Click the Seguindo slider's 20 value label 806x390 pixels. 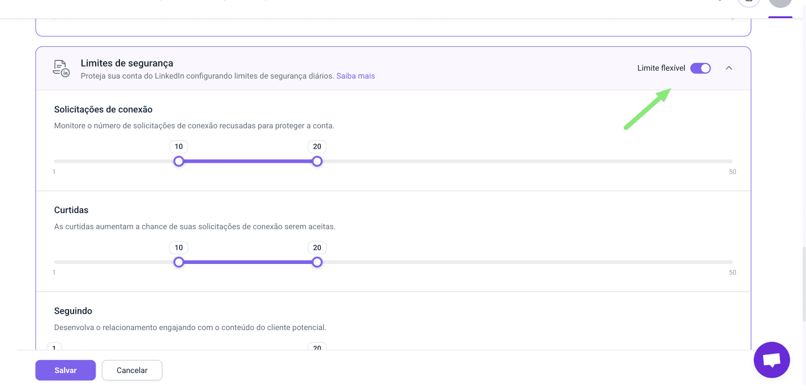click(x=317, y=347)
